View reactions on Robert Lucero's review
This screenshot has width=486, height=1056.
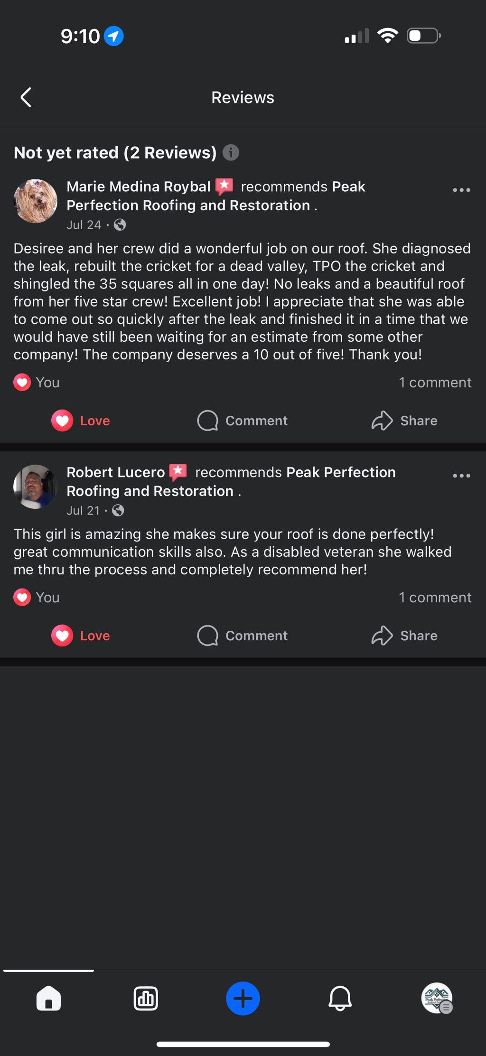point(37,598)
